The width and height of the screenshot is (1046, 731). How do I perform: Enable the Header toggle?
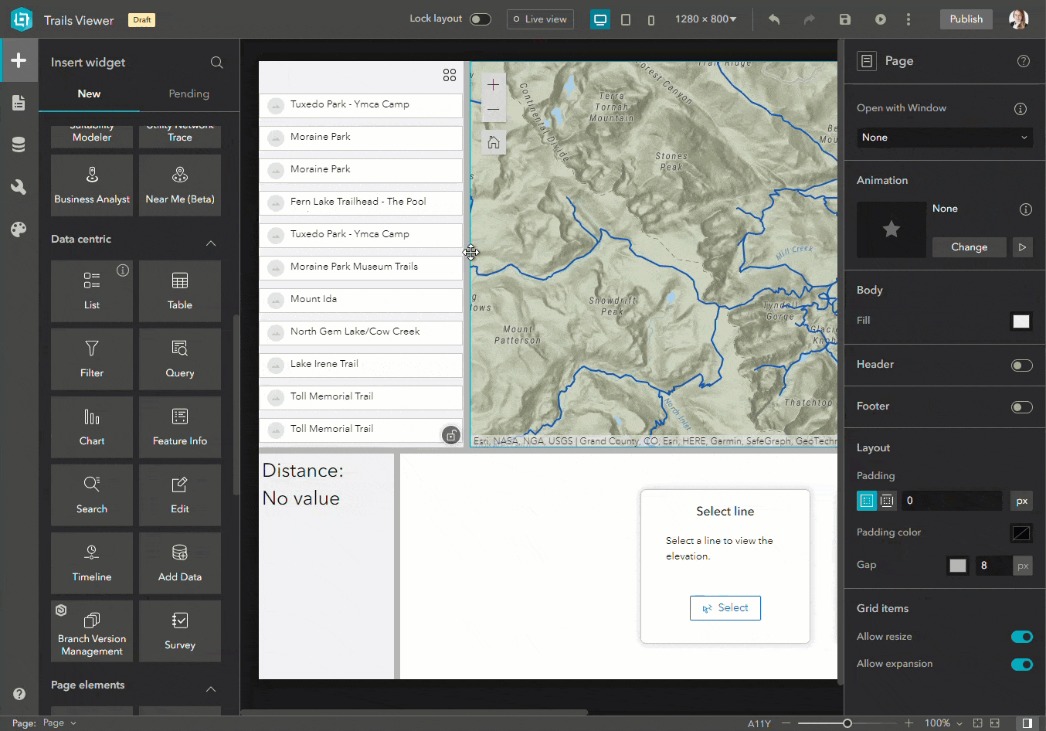point(1021,365)
